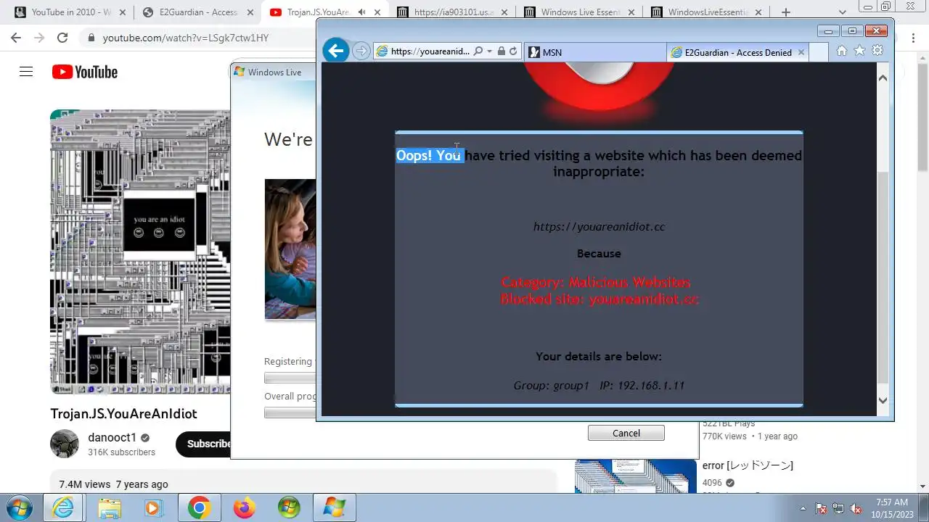
Task: Show hidden tray icons
Action: click(x=803, y=508)
